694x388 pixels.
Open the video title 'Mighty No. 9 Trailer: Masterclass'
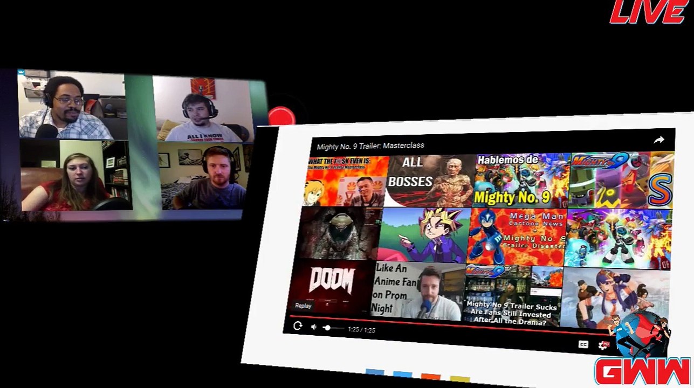370,145
